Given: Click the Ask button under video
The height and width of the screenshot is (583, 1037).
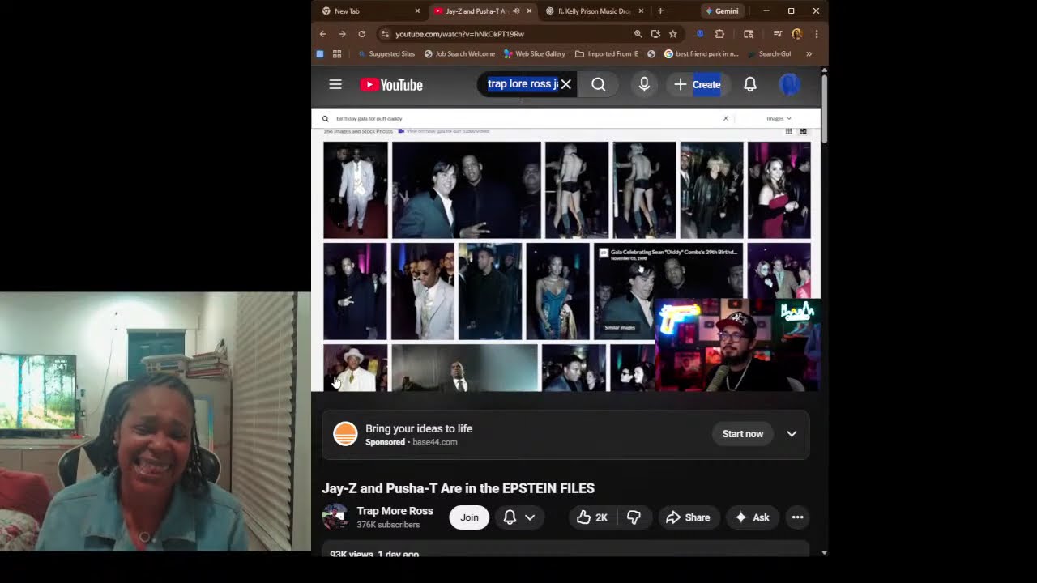Looking at the screenshot, I should coord(752,517).
